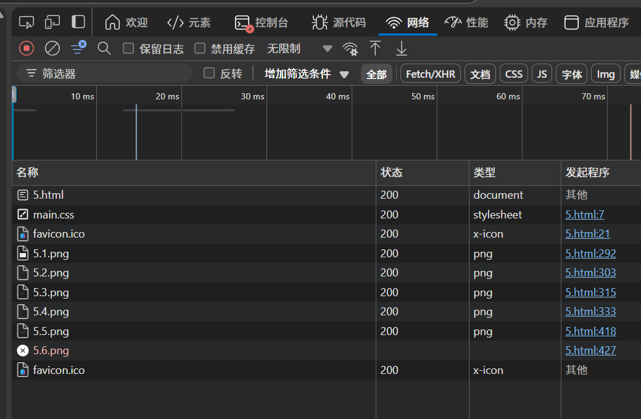The image size is (641, 419).
Task: Open the 无限制 throttling dropdown
Action: point(299,49)
